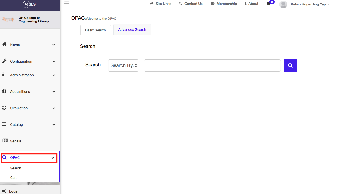Expand the Acquisitions chevron

coord(54,92)
